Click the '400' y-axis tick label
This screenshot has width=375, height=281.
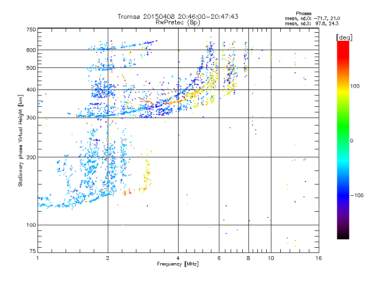[31, 90]
